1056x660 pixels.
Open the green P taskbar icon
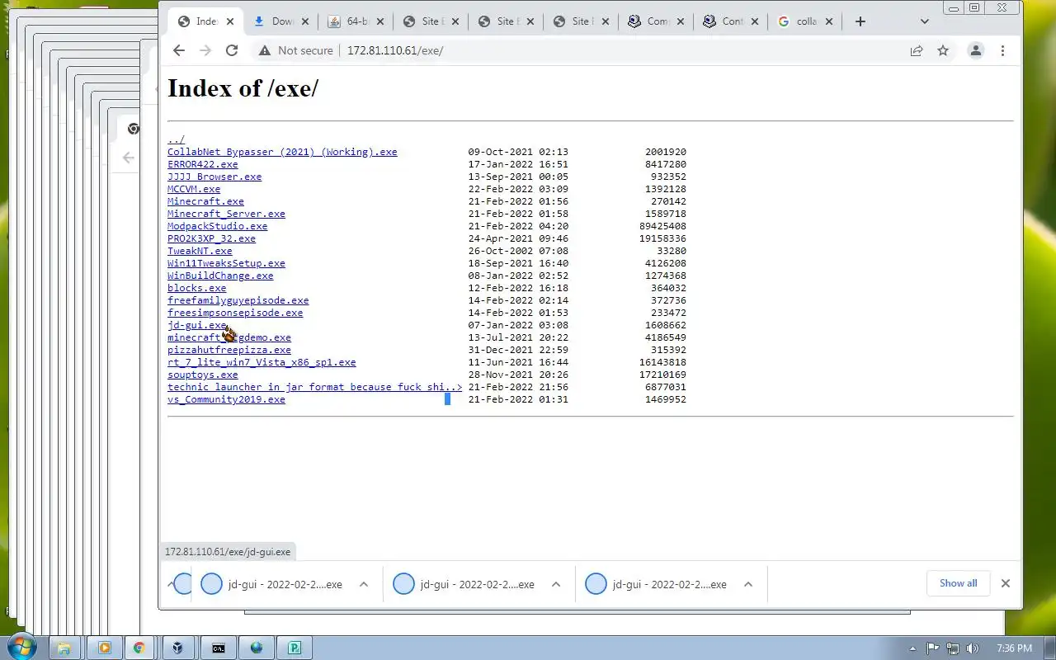[x=295, y=648]
